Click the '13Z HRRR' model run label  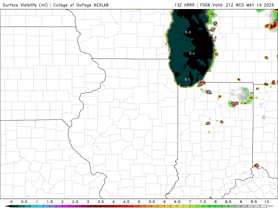tap(185, 5)
